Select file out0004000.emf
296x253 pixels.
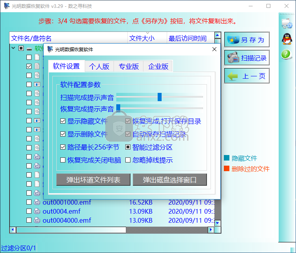click(67, 220)
